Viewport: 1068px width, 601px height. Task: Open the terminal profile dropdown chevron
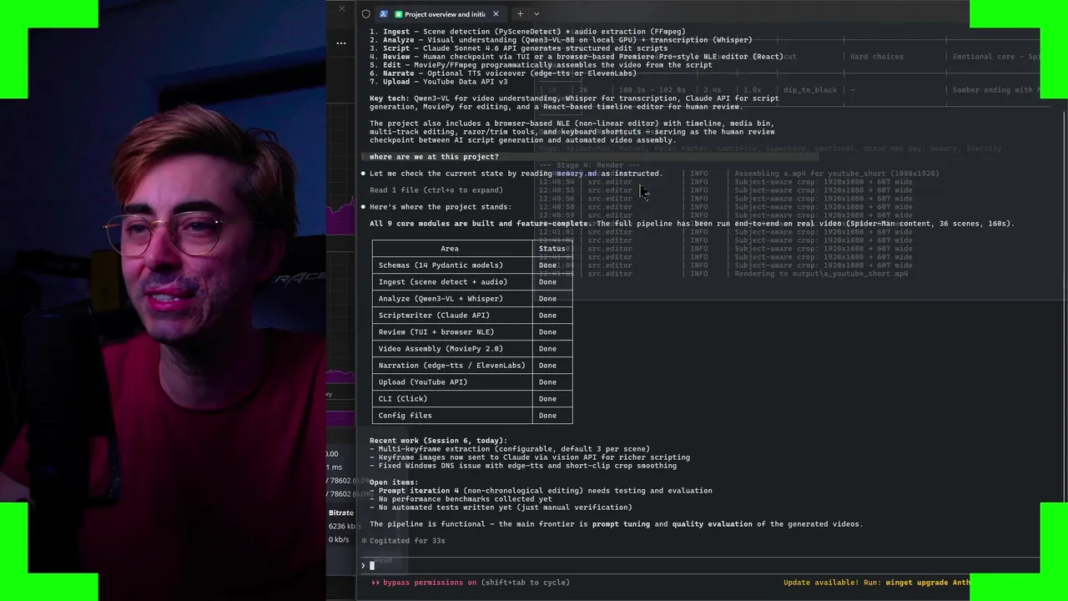click(537, 14)
